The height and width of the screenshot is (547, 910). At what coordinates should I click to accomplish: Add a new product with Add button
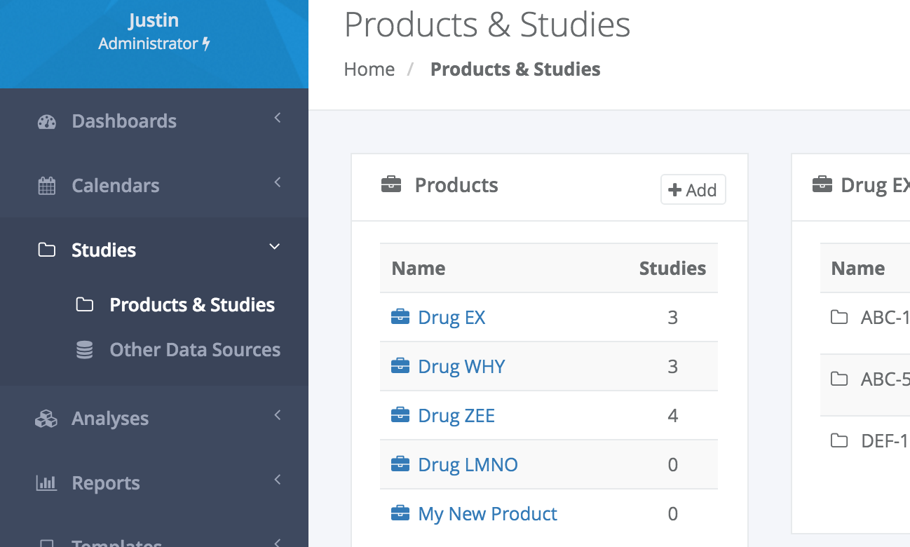click(693, 190)
